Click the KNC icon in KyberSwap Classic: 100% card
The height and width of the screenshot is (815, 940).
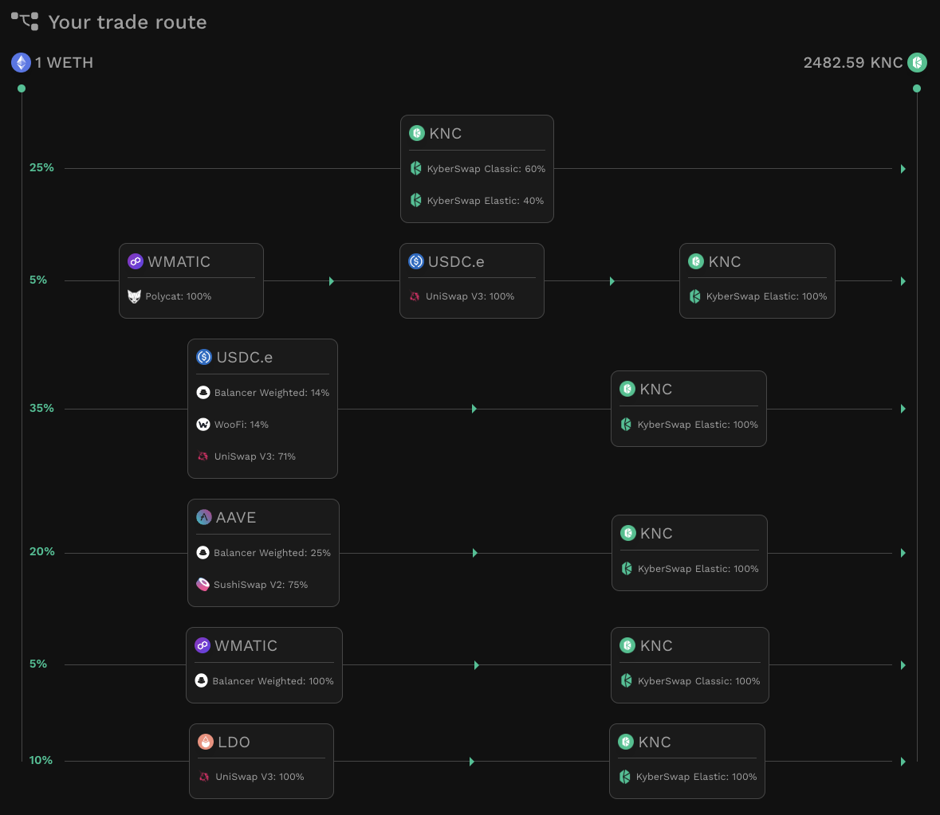pos(627,645)
